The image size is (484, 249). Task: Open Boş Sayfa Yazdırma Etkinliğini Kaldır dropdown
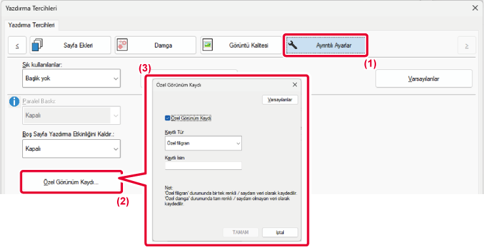click(71, 149)
